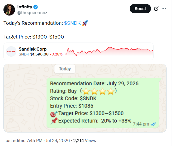Click the Sandisk logo in stock card
Image resolution: width=172 pixels, height=146 pixels.
tap(11, 51)
